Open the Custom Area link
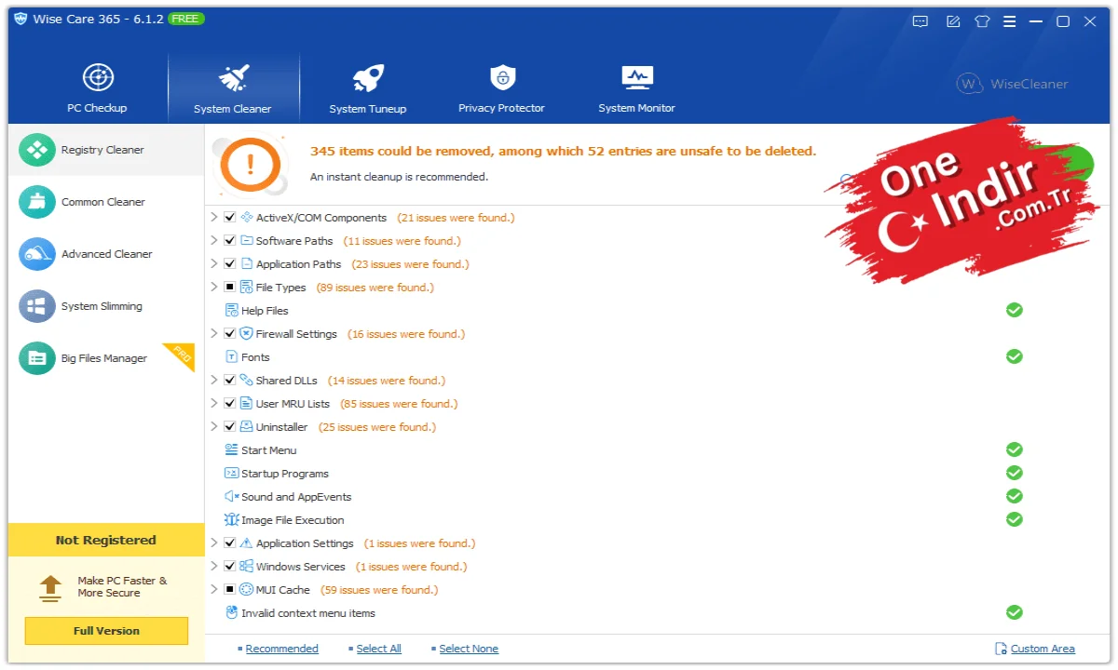Viewport: 1118px width, 670px height. (1043, 649)
